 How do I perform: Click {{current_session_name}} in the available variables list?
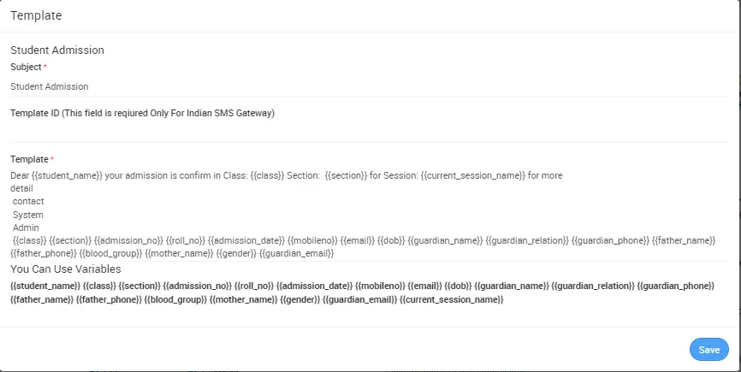(x=451, y=300)
